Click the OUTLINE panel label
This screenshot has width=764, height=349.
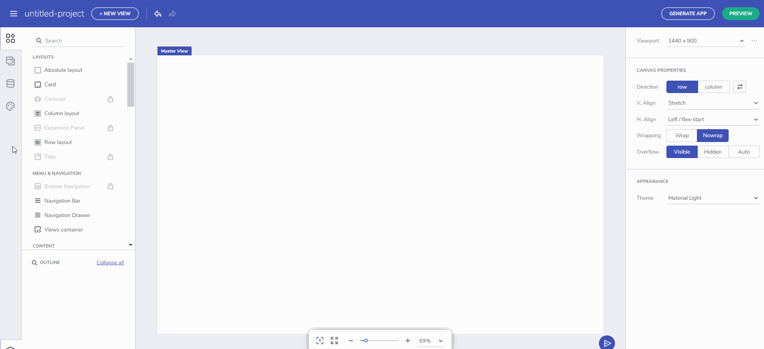pyautogui.click(x=50, y=262)
